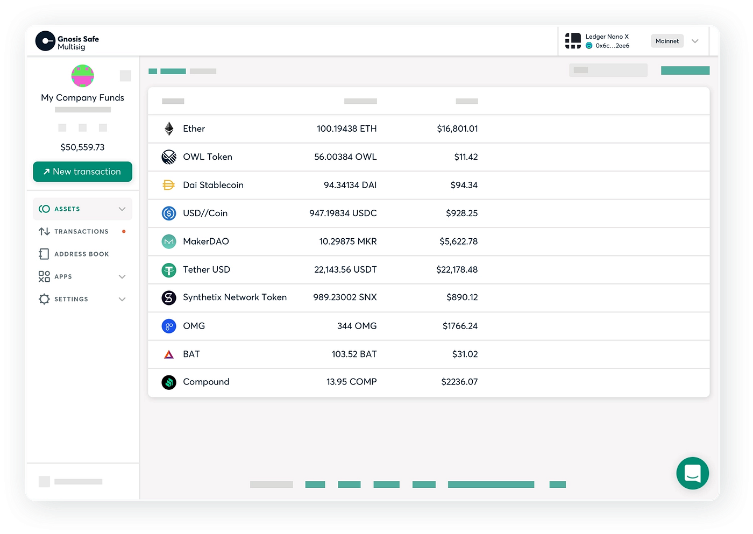Viewport: 753px width, 534px height.
Task: Open the Transactions menu item
Action: point(82,231)
